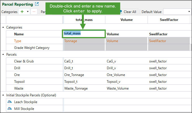Click Grade Weight Category cell under Volume
192x113 pixels.
(126, 48)
